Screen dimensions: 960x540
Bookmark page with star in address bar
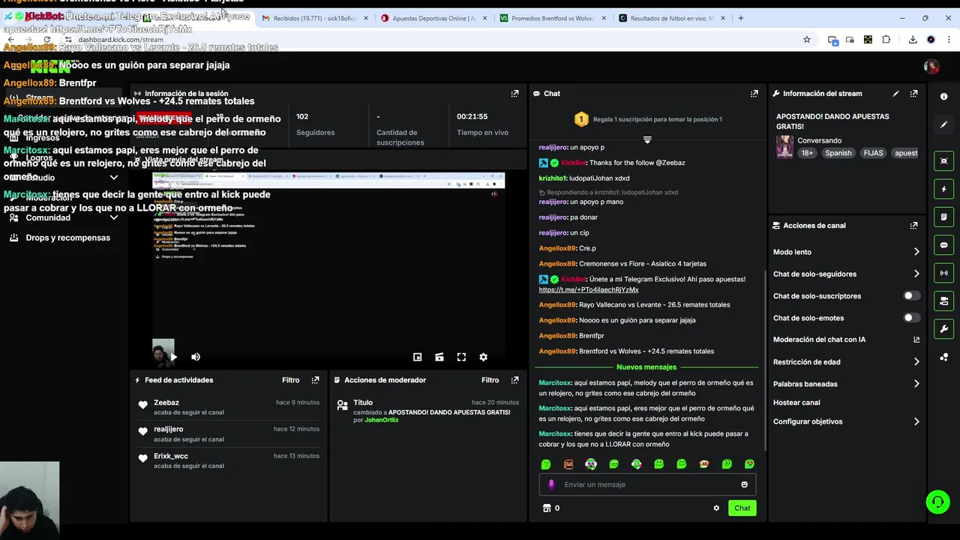pos(807,40)
